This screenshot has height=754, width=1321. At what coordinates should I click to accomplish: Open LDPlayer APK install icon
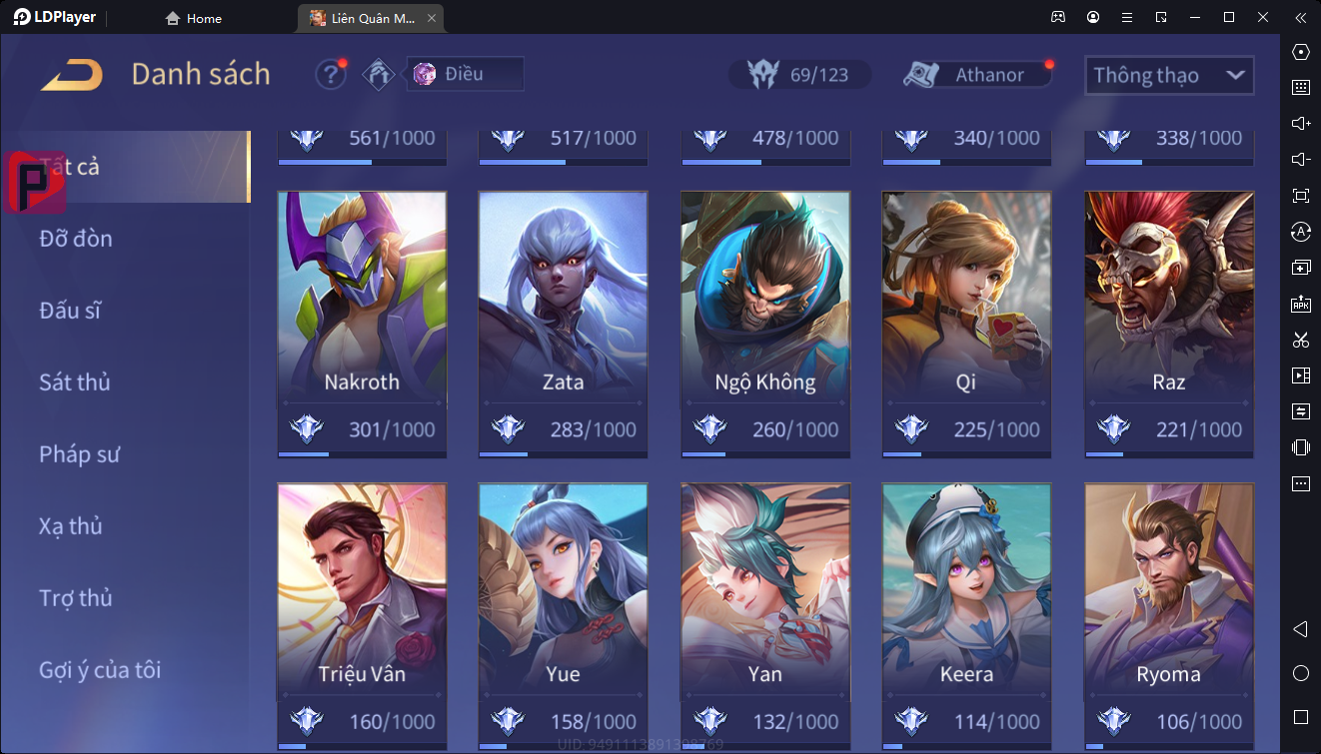tap(1300, 304)
